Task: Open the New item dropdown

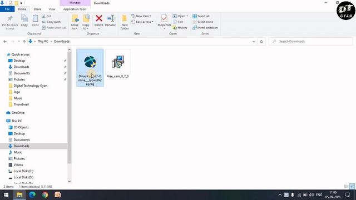Action: tap(141, 16)
